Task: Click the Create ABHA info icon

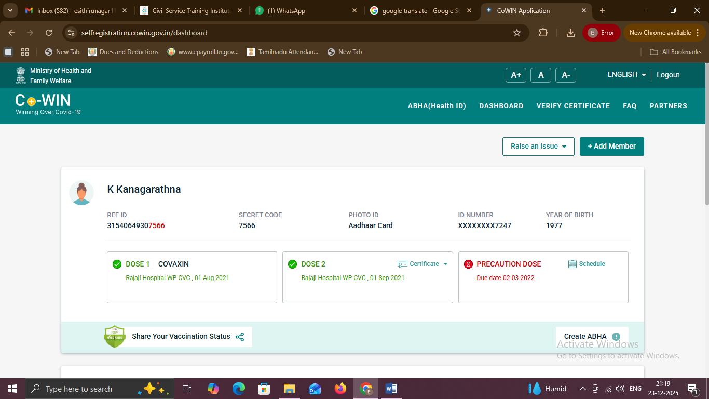Action: 616,337
